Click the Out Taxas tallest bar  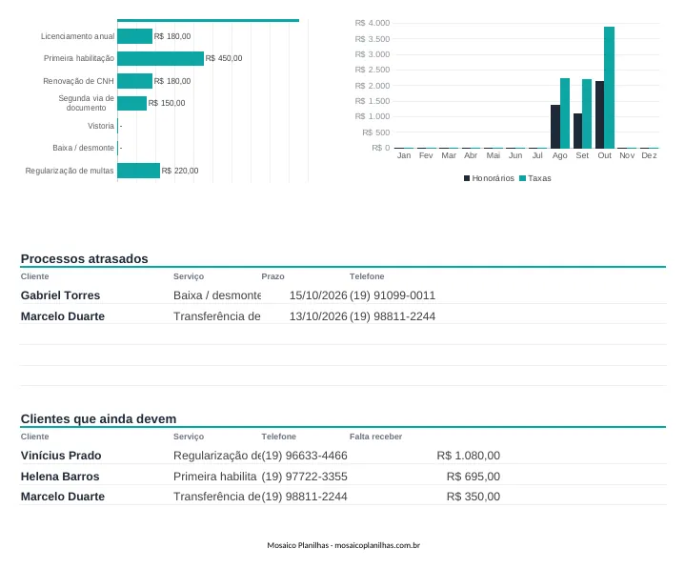[609, 88]
